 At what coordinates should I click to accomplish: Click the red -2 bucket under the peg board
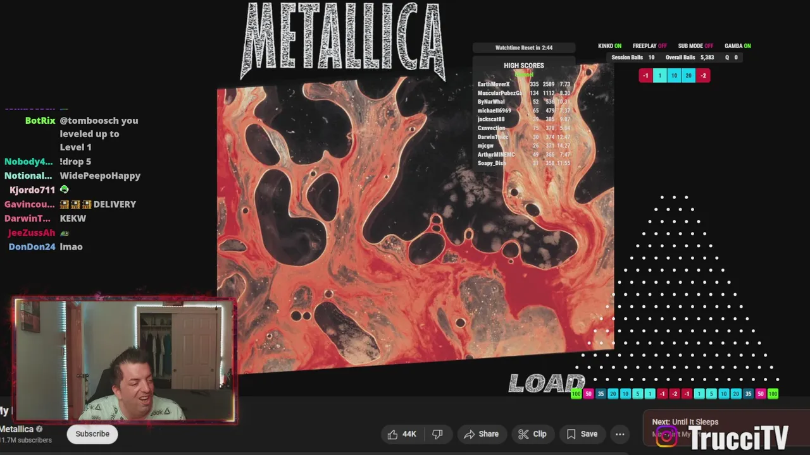(675, 394)
